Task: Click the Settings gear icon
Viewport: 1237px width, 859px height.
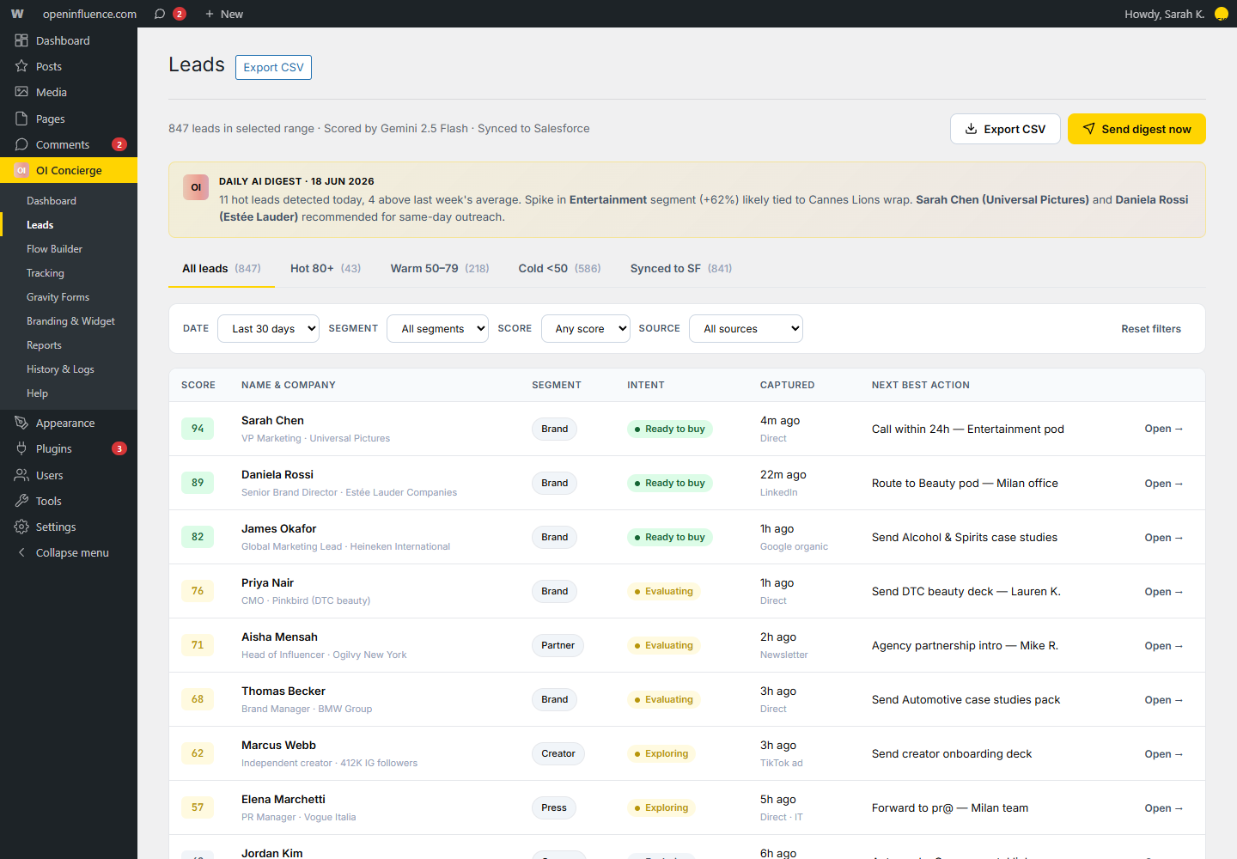Action: 21,527
